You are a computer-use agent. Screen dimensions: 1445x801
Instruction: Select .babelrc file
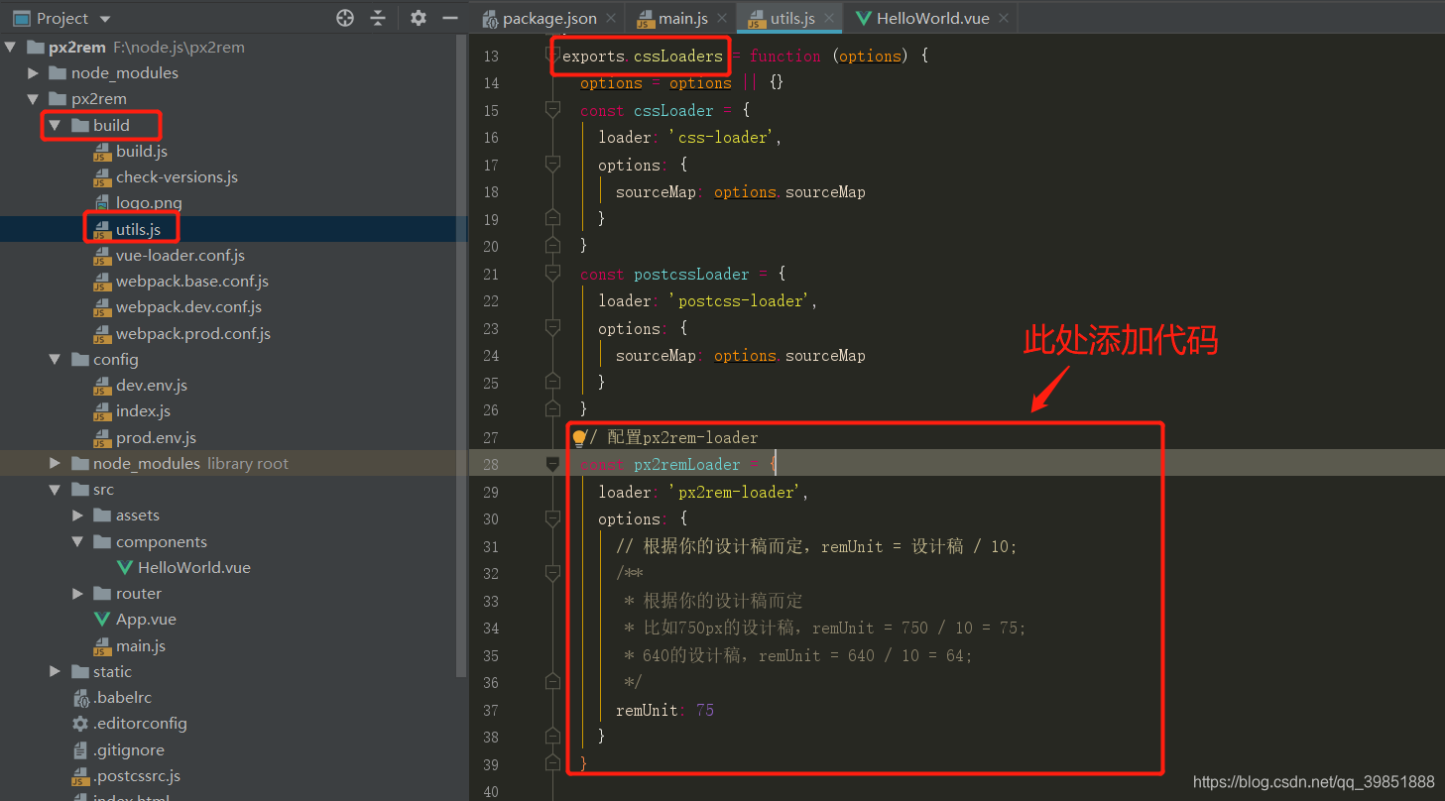[122, 697]
